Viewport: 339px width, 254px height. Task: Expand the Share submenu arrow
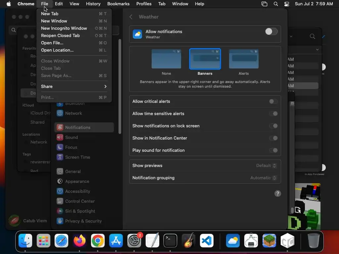click(105, 86)
